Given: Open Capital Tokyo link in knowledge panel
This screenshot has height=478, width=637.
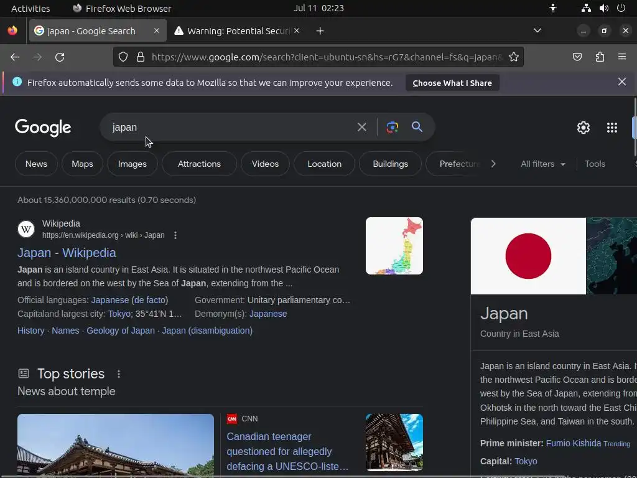Looking at the screenshot, I should 526,461.
